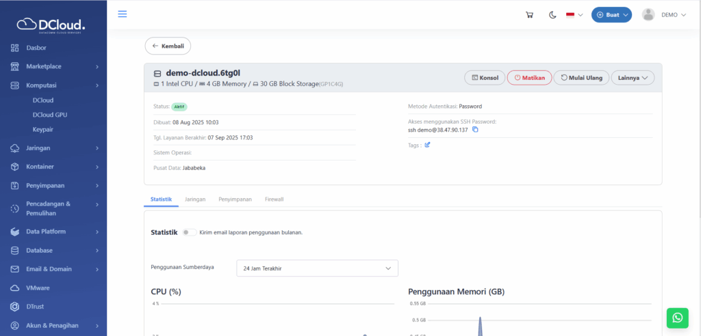Open the Buat create dropdown
The width and height of the screenshot is (701, 336).
(x=611, y=15)
